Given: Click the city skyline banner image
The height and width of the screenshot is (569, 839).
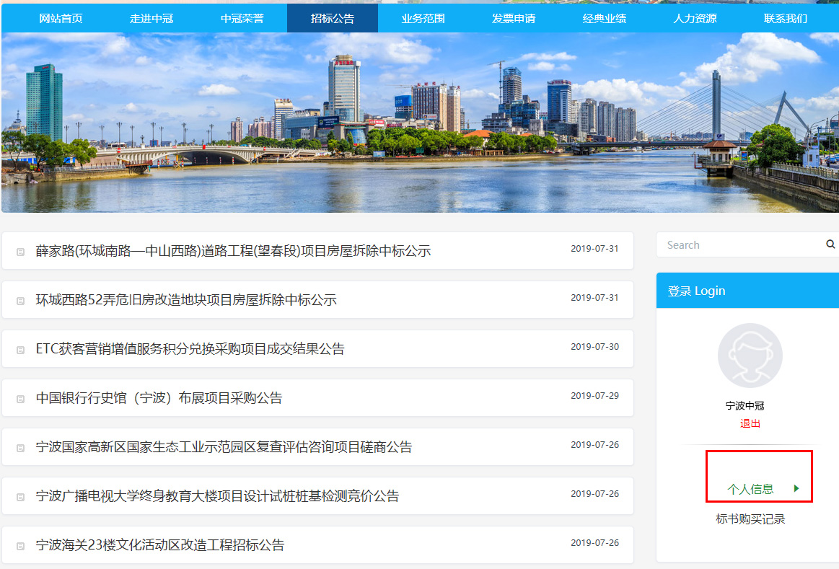Looking at the screenshot, I should click(x=420, y=123).
